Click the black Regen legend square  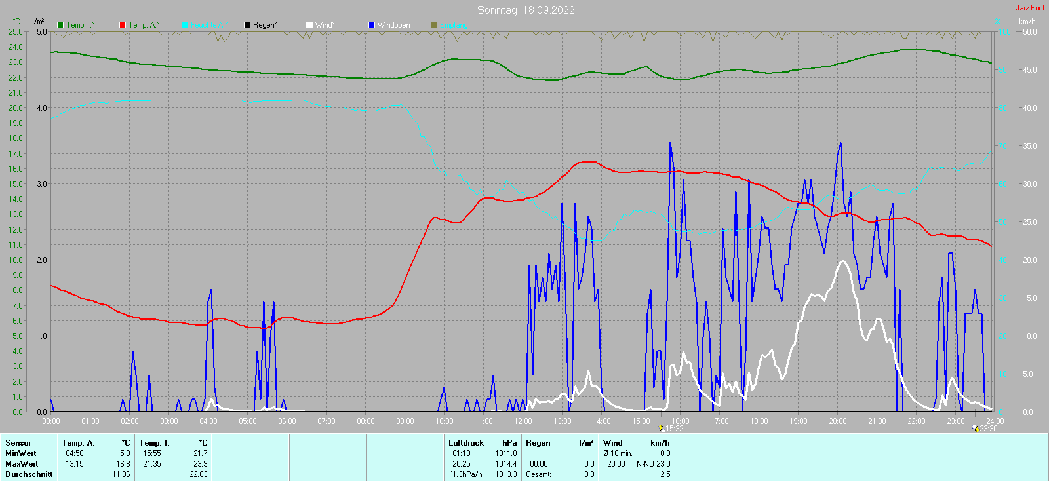(x=247, y=25)
